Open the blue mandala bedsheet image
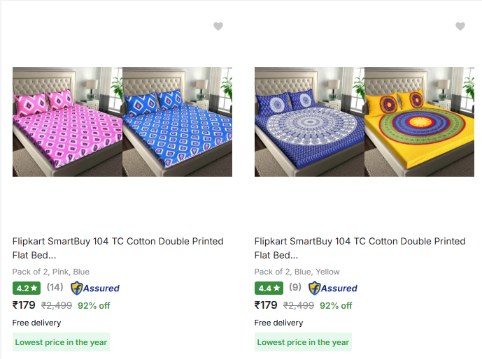 (309, 122)
